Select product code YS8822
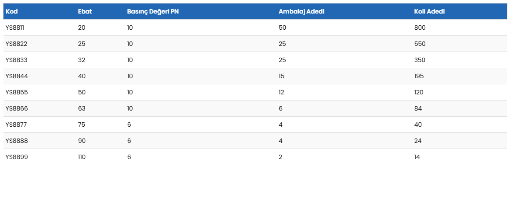 pyautogui.click(x=16, y=44)
